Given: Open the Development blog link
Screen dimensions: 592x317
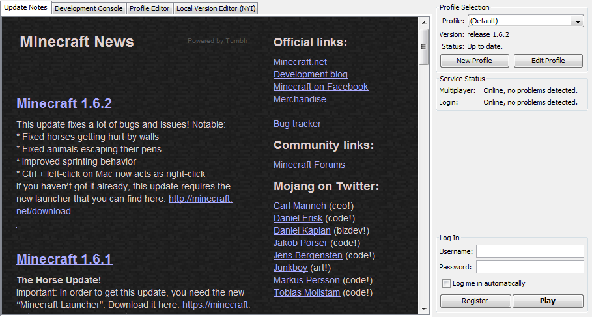Looking at the screenshot, I should 311,74.
